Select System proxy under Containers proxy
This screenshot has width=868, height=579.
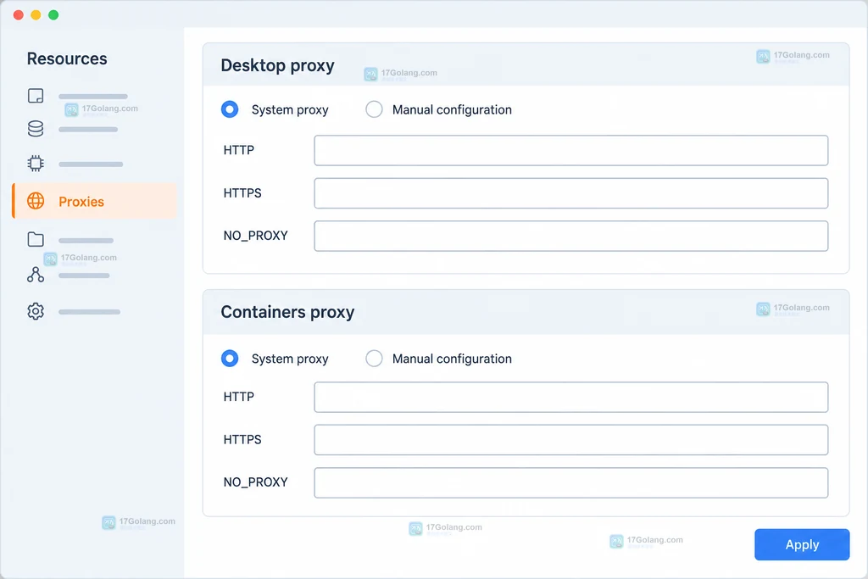(230, 359)
